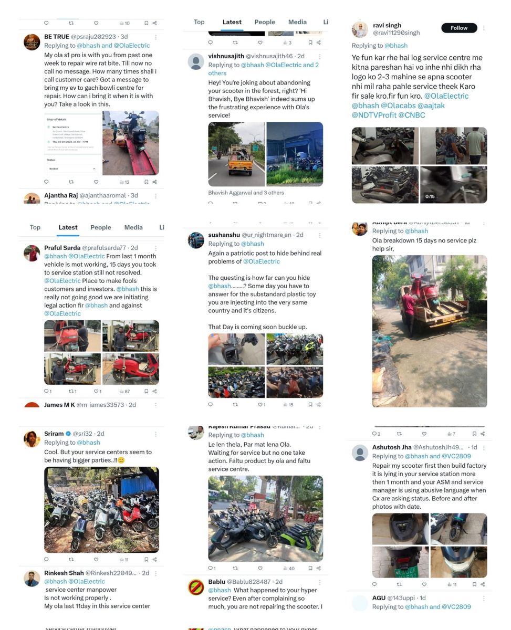Open the @NDTVProfit mention link
This screenshot has height=630, width=511.
point(373,114)
